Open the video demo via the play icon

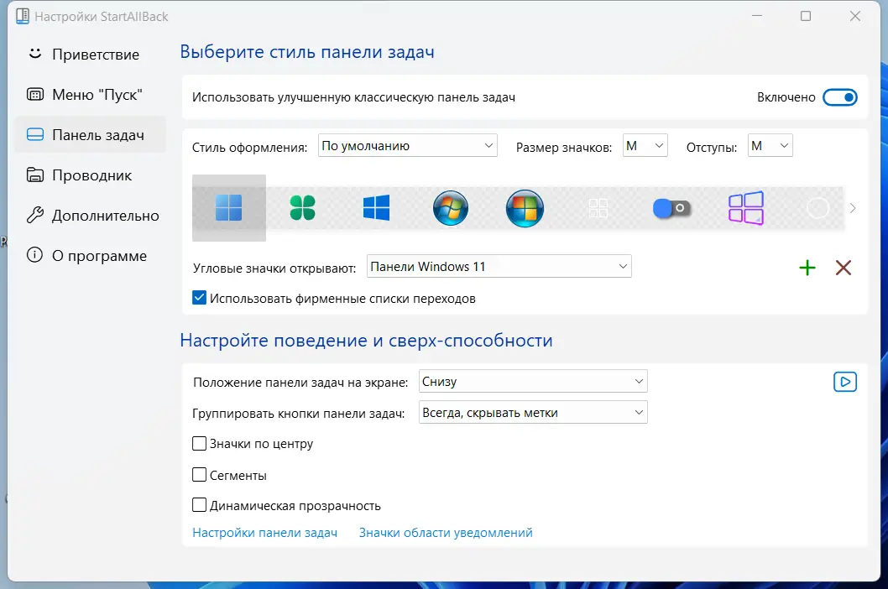[x=845, y=381]
